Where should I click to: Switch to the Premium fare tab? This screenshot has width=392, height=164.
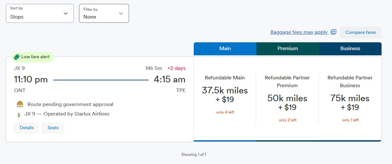(x=287, y=48)
